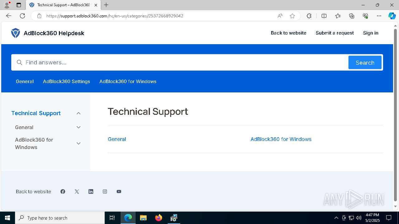399x224 pixels.
Task: Click the page vertical scrollbar
Action: [x=396, y=115]
